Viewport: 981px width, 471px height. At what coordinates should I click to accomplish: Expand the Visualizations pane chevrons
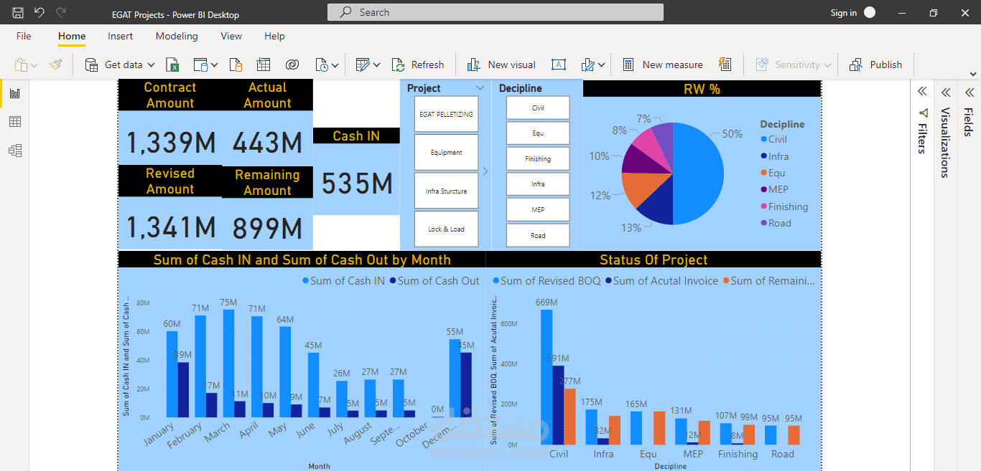coord(946,92)
